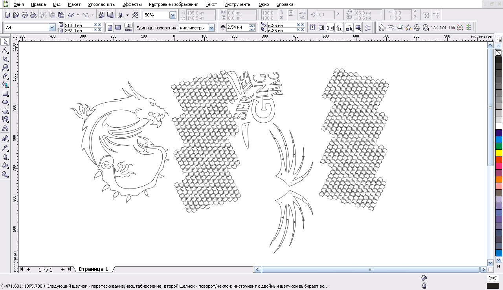Open the Растровые изображения menu
Viewport: 503px width, 290px height.
pyautogui.click(x=173, y=4)
